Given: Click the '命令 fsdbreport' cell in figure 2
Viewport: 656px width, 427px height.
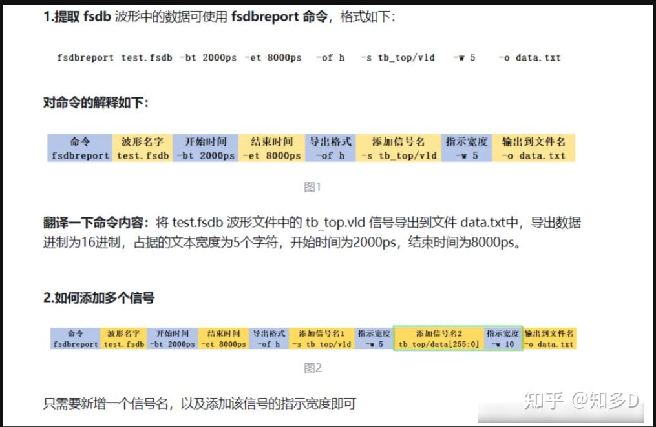Looking at the screenshot, I should click(76, 339).
